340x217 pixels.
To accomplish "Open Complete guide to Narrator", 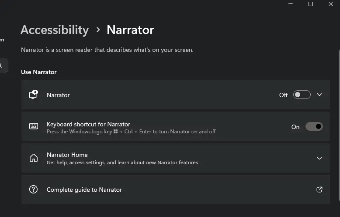I will click(84, 190).
